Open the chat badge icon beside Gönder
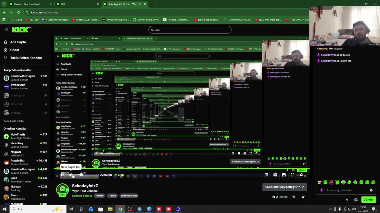 click(356, 200)
